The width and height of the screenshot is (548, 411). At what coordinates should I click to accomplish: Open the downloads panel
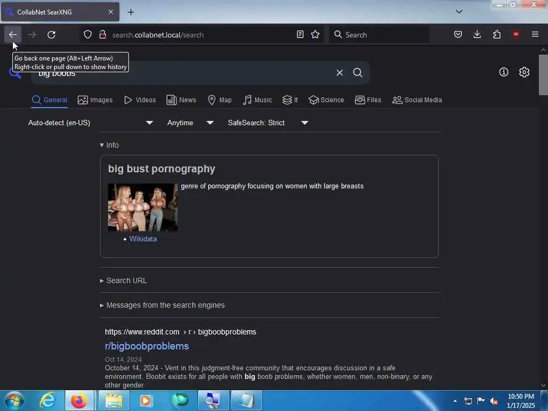click(x=477, y=34)
